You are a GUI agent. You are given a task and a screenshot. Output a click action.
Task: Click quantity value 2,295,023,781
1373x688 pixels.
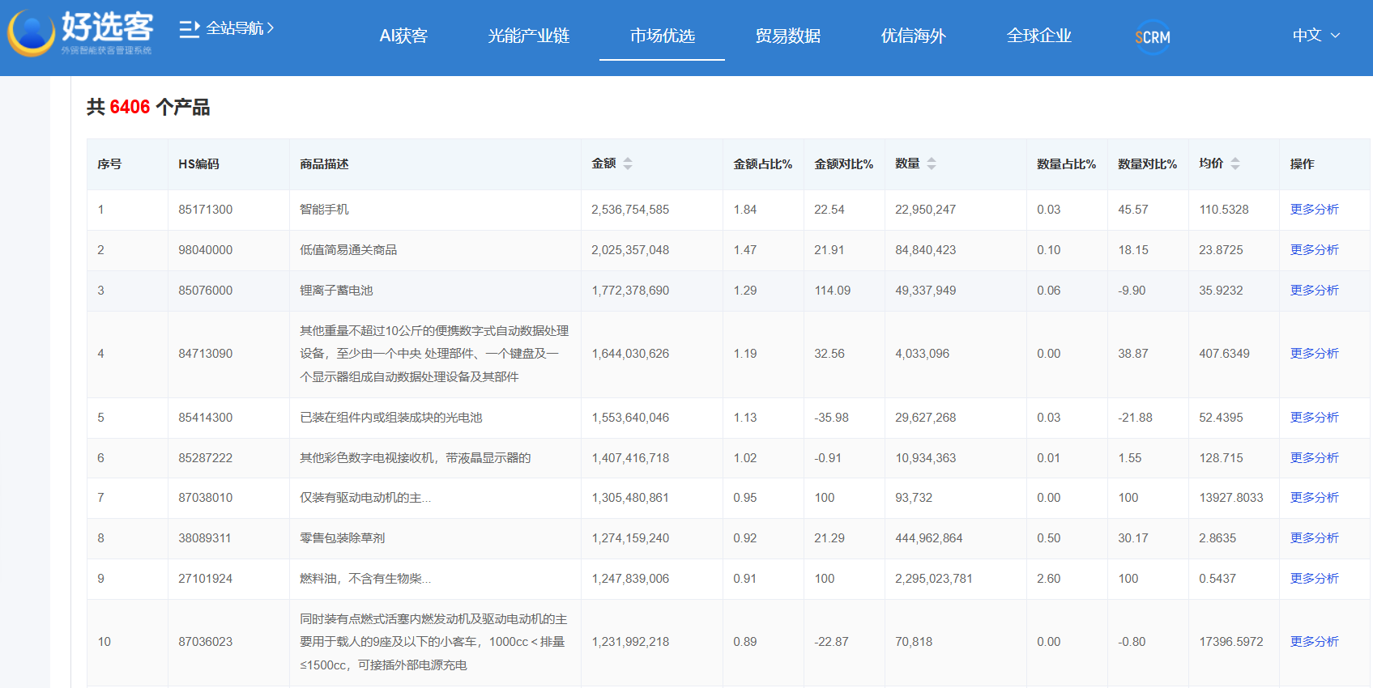tap(934, 579)
